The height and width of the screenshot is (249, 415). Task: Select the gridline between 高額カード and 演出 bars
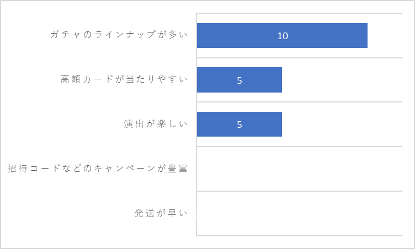[x=300, y=102]
